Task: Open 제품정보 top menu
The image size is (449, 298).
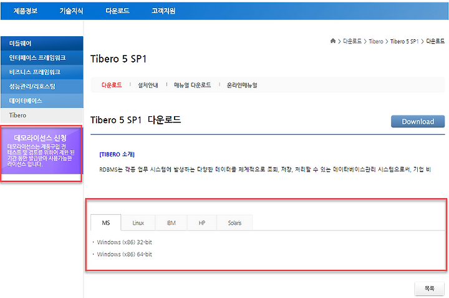Action: tap(25, 11)
